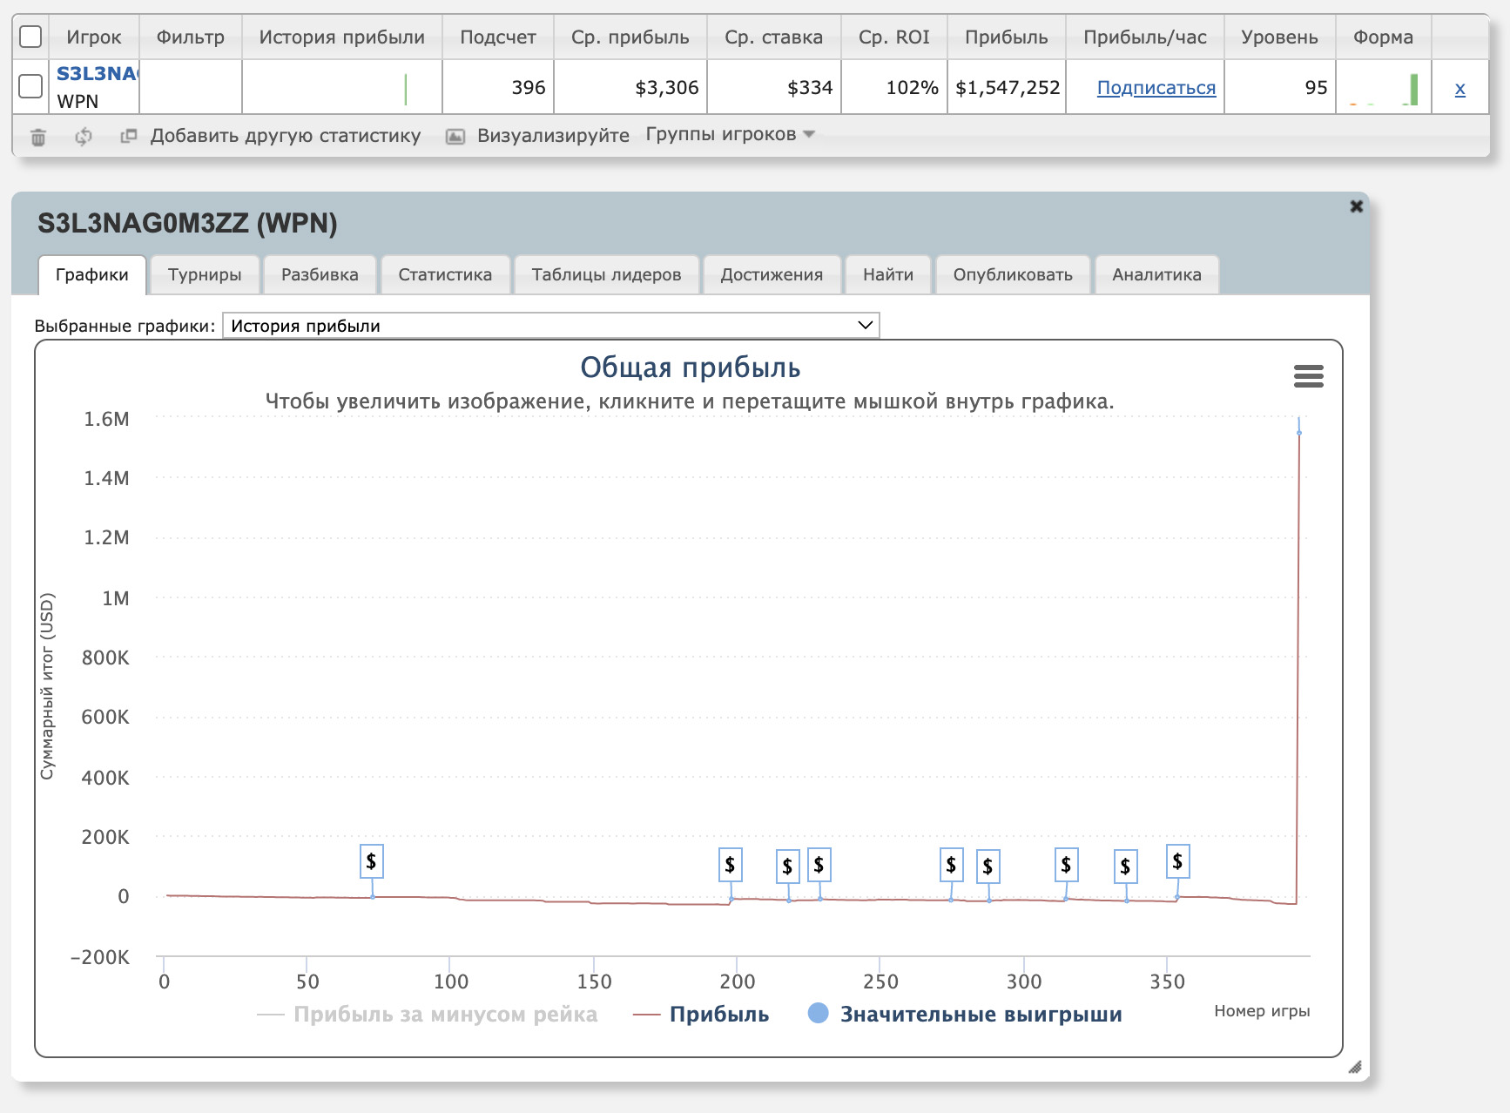Click the trash delete icon

[x=38, y=137]
